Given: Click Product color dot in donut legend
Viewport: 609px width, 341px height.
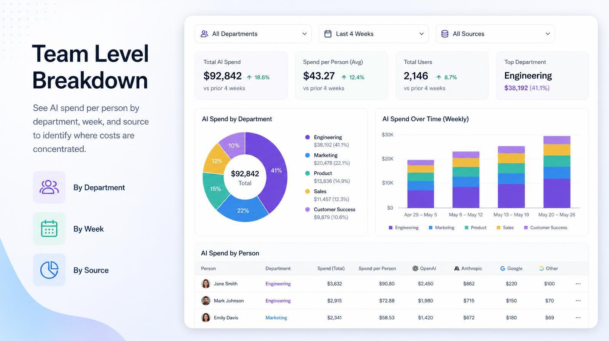Looking at the screenshot, I should tap(308, 173).
